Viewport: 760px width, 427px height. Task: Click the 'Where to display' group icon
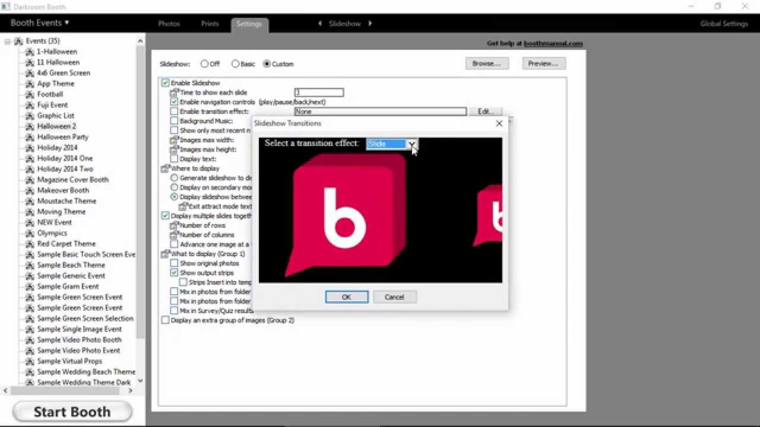click(x=165, y=168)
